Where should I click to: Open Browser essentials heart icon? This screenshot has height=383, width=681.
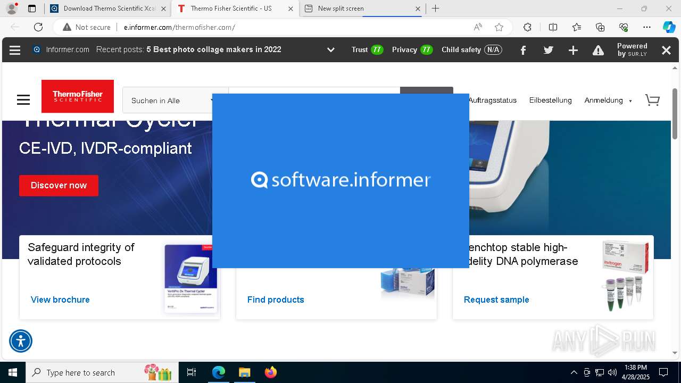point(624,27)
